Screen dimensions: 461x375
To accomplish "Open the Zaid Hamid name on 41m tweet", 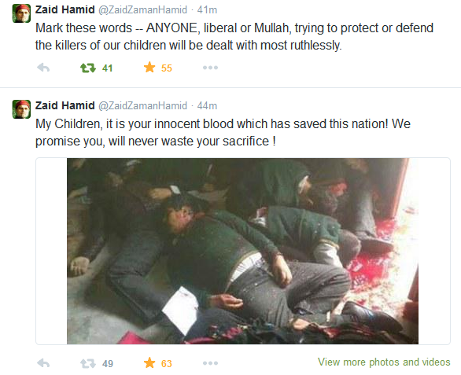I will click(x=65, y=9).
